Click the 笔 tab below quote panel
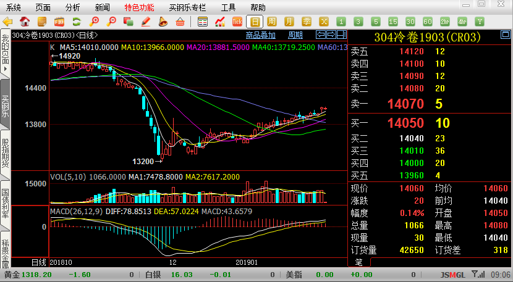Viewport: 513px width, 282px height. pos(358,262)
